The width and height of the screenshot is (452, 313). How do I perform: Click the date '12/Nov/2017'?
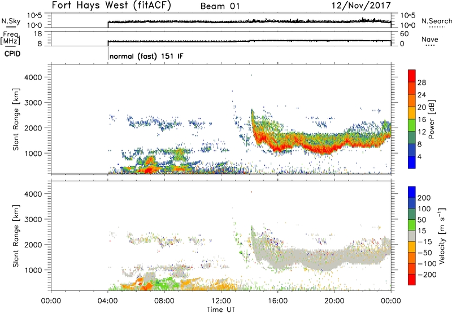pyautogui.click(x=361, y=6)
